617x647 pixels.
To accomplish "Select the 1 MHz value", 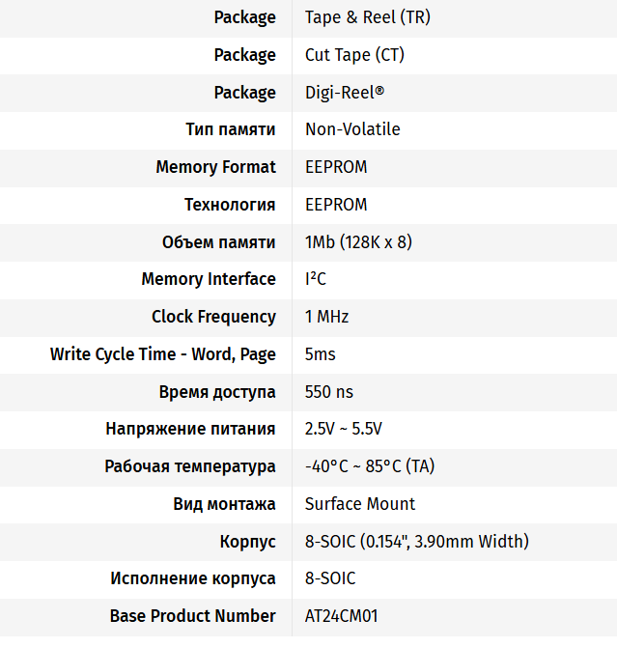I will [326, 317].
